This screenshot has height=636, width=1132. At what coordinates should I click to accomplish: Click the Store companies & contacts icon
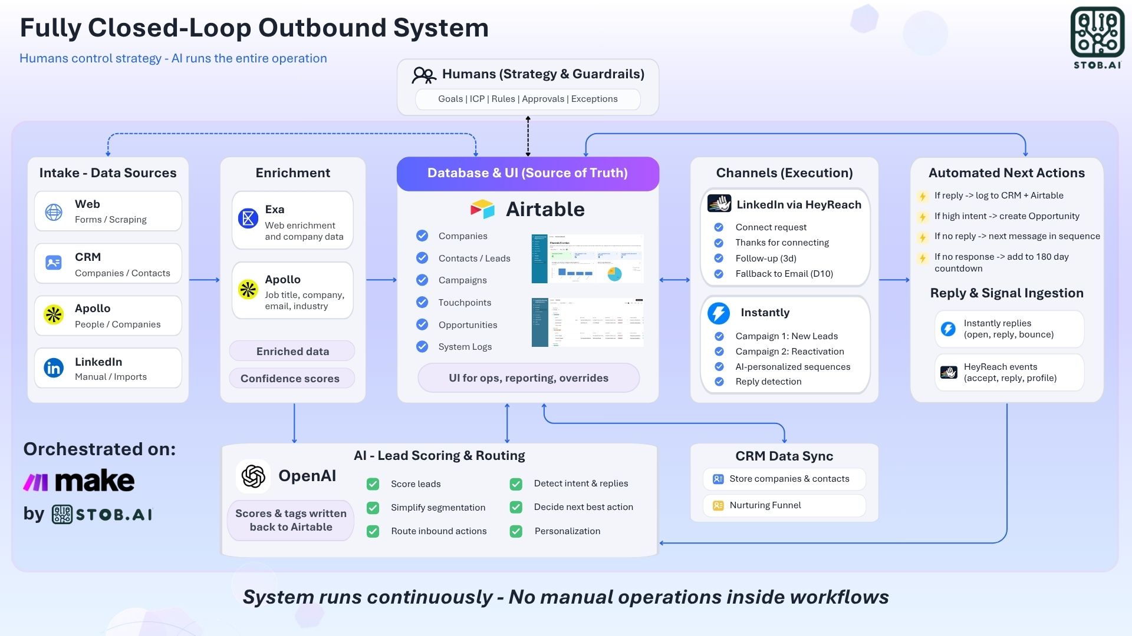click(718, 479)
